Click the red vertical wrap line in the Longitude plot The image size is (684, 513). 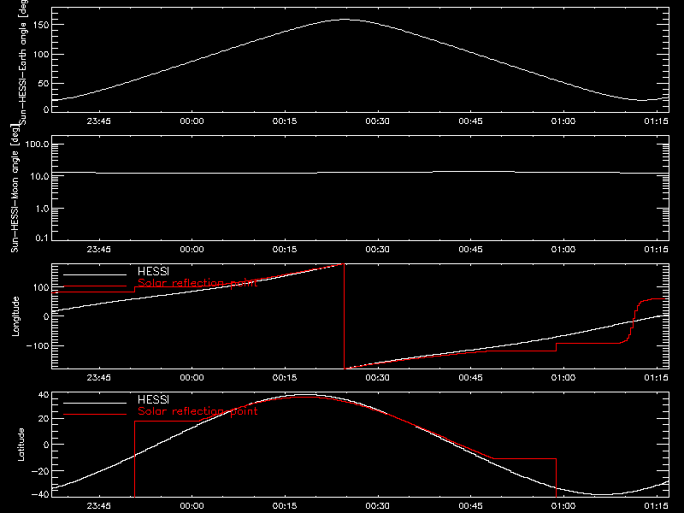coord(345,316)
